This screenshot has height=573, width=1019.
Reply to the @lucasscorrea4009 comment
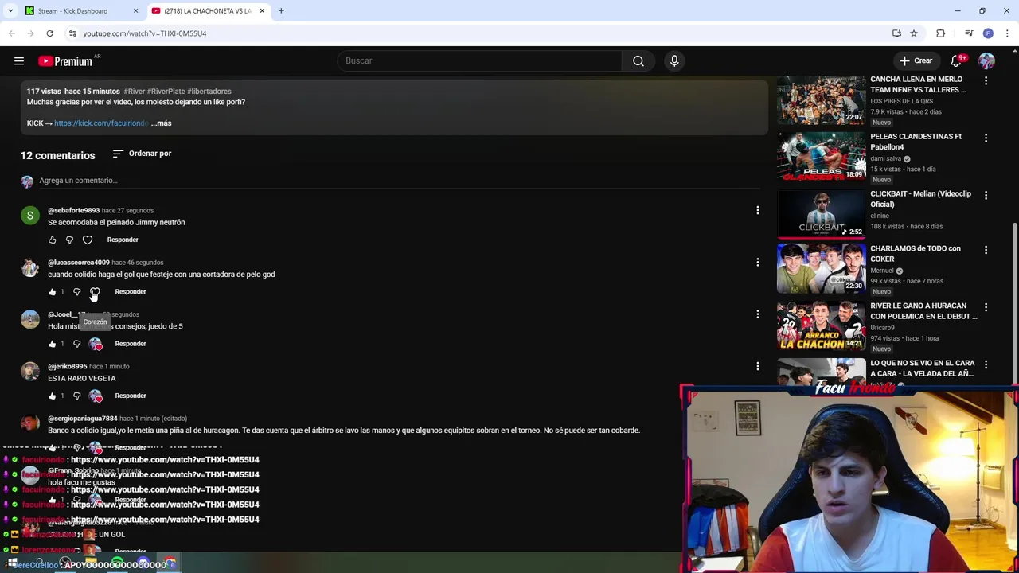[x=131, y=292]
